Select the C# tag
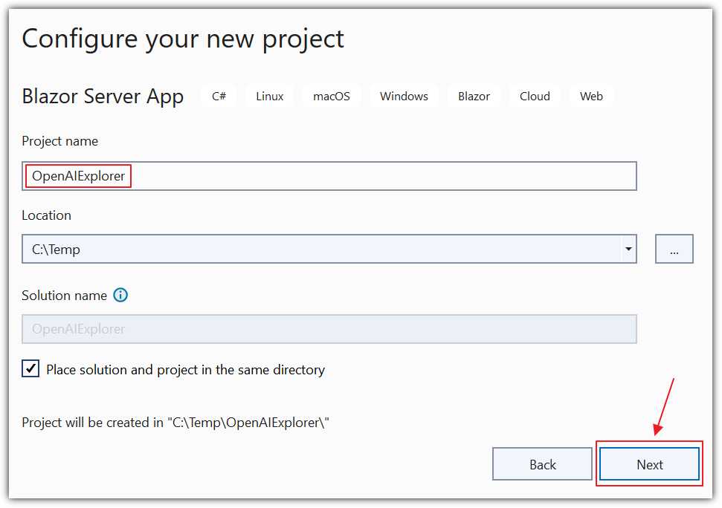 (x=219, y=96)
